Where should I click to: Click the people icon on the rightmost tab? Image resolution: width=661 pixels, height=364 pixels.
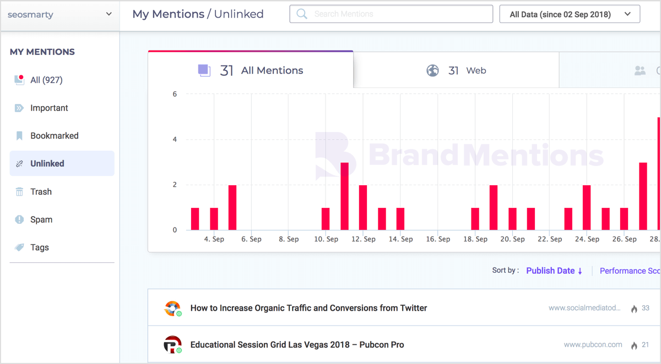[x=639, y=70]
